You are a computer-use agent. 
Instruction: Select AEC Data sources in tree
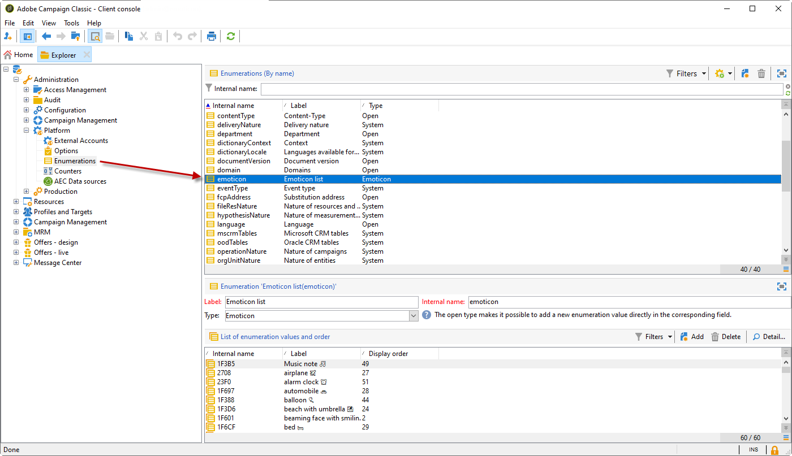click(x=80, y=181)
